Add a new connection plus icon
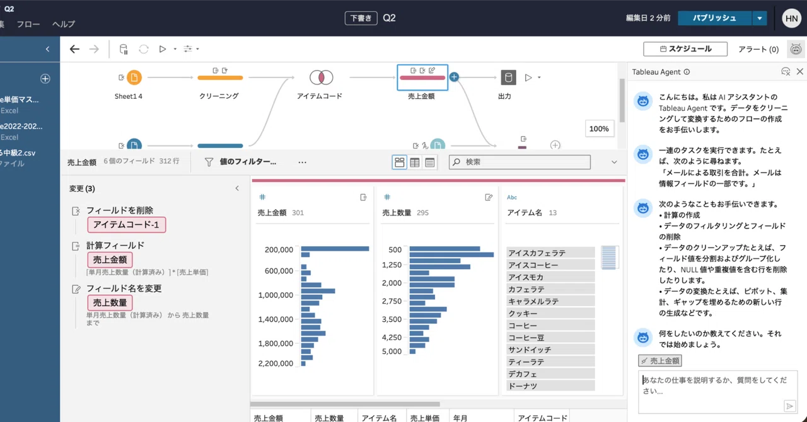The width and height of the screenshot is (807, 422). (x=45, y=79)
